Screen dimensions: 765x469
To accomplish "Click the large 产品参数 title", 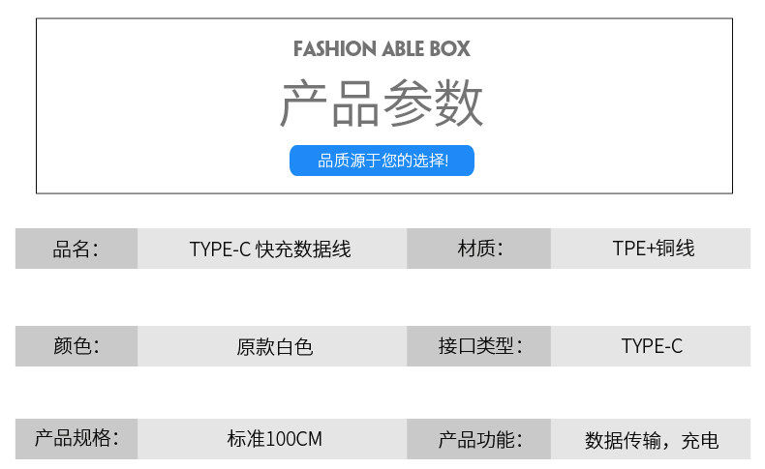I will click(x=382, y=104).
